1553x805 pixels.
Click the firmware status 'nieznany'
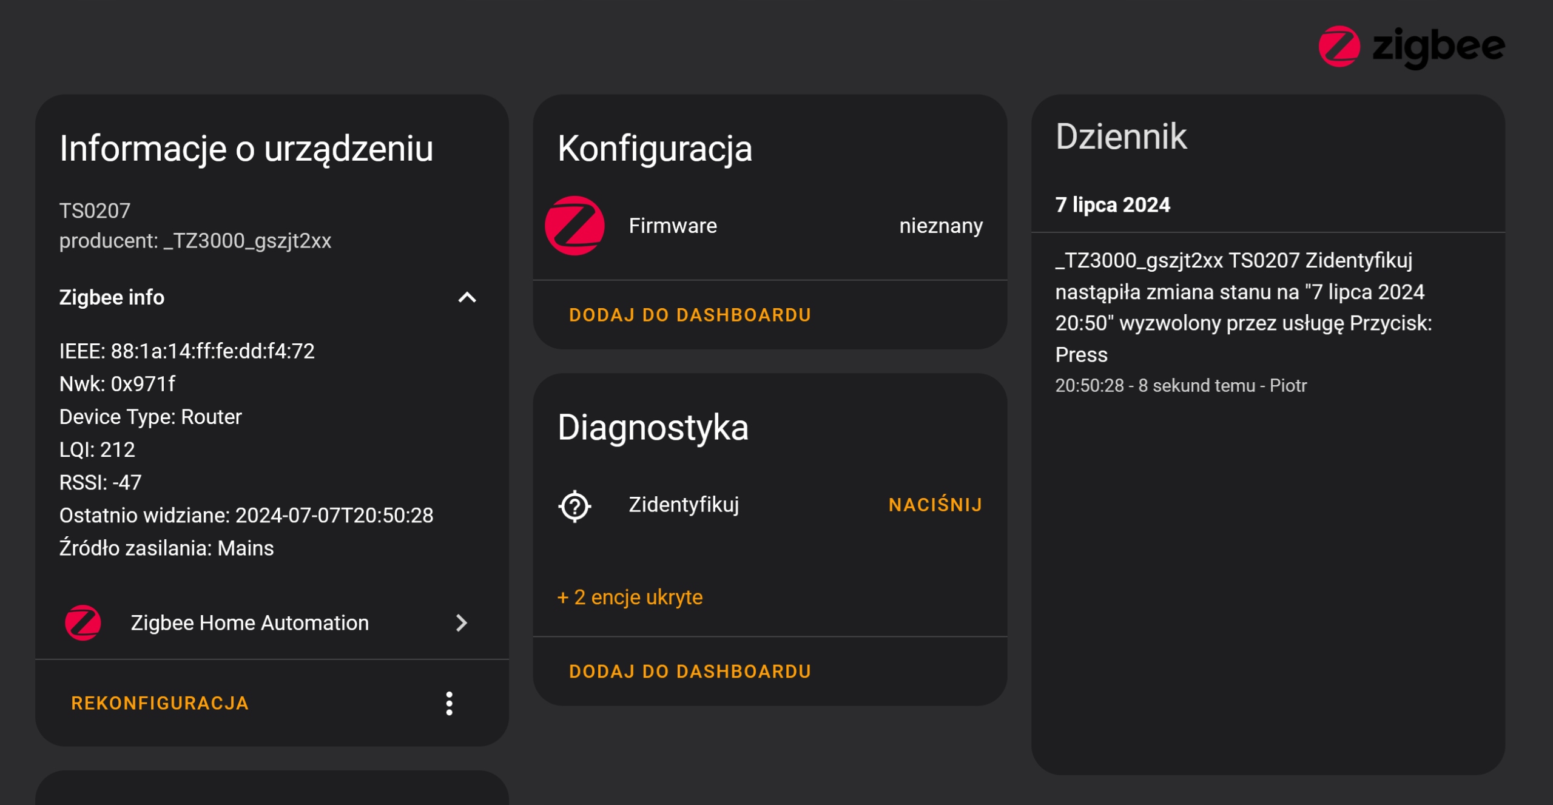click(940, 226)
